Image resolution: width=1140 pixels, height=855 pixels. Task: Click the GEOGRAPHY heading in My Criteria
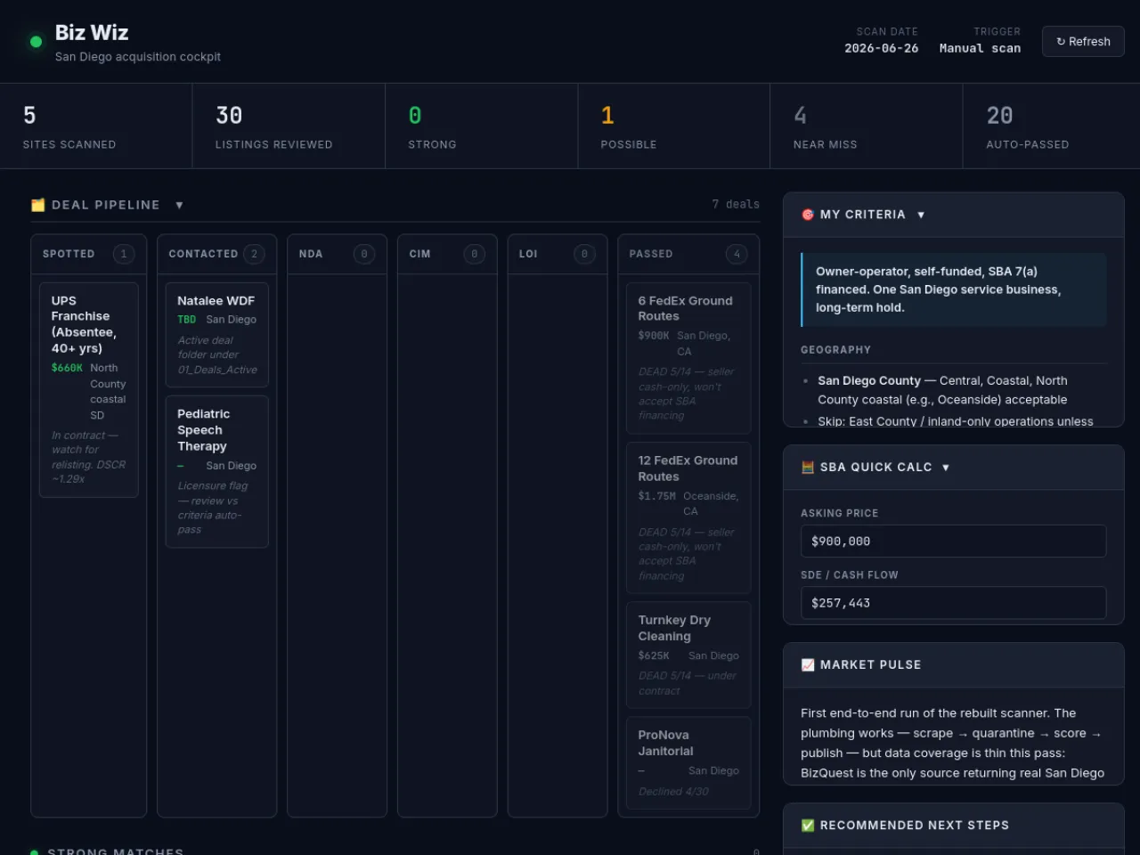(x=835, y=350)
